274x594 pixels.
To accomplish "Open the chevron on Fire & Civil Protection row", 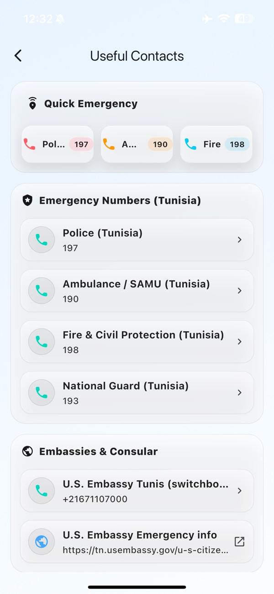I will coord(239,342).
